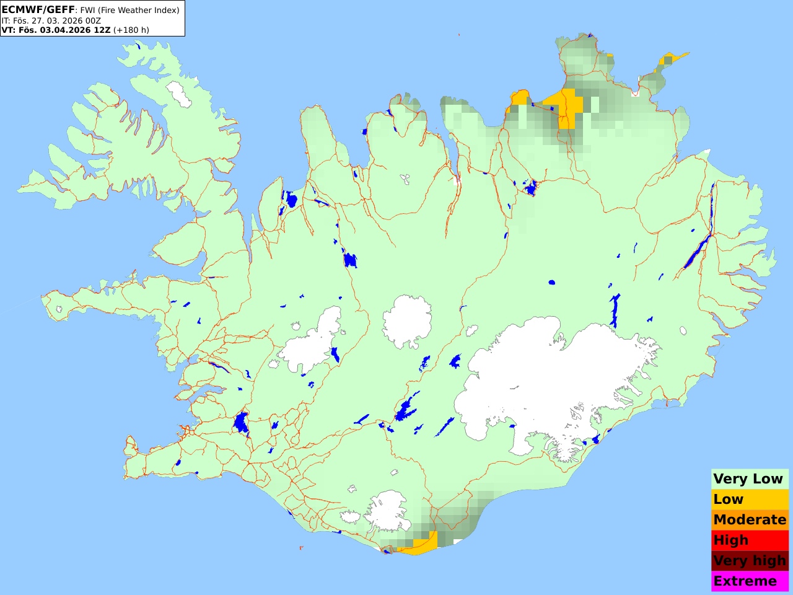The image size is (793, 595).
Task: Click the IT: Fös. 27. 03. 2026 00Z line
Action: 51,20
